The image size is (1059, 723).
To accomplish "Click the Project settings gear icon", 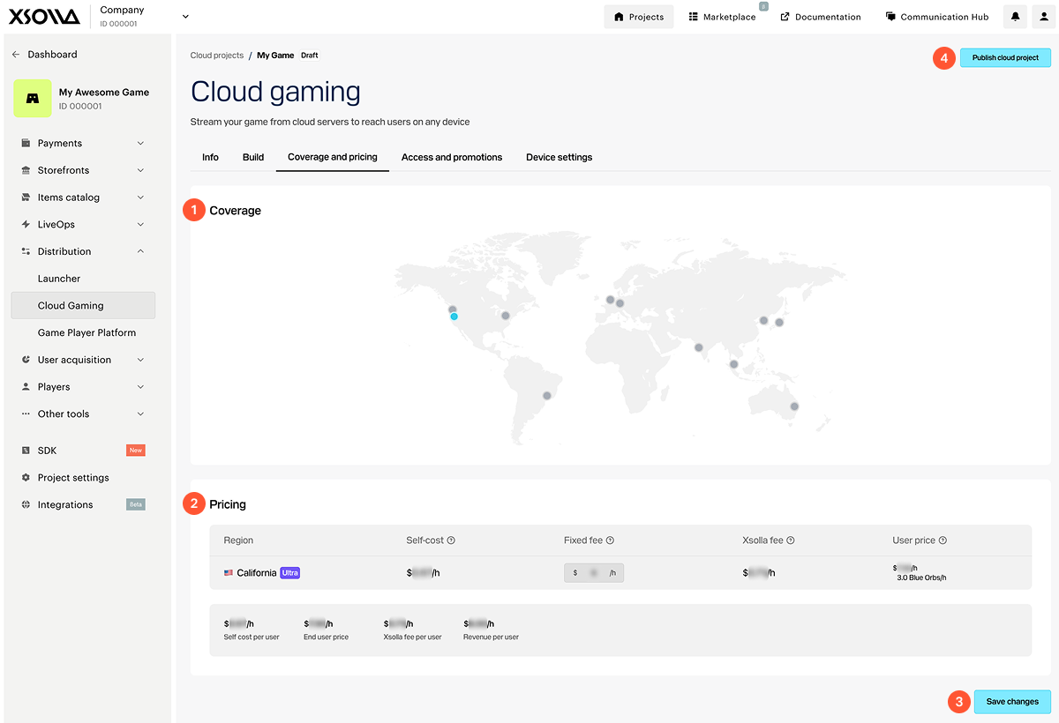I will click(26, 478).
